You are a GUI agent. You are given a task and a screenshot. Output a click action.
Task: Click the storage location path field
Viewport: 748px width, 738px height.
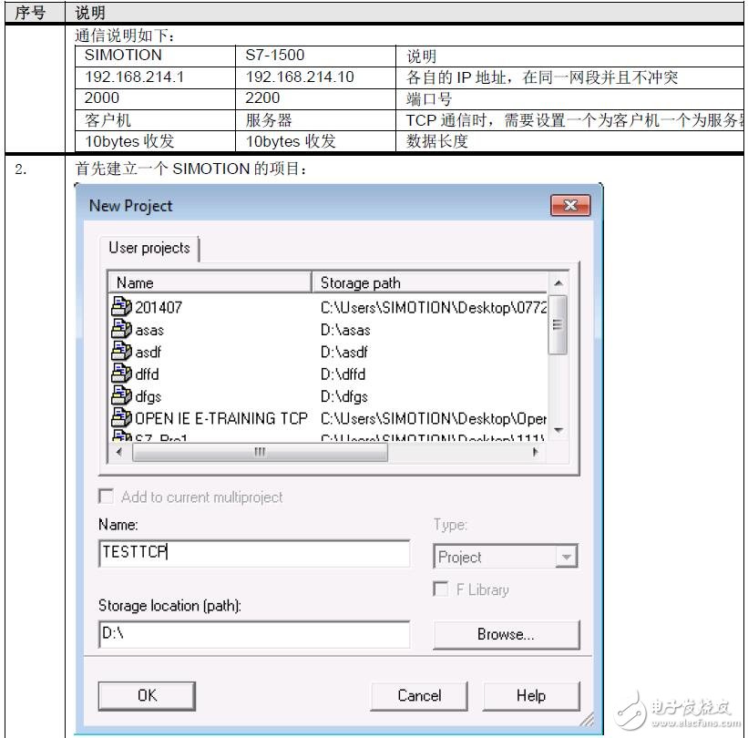[255, 634]
